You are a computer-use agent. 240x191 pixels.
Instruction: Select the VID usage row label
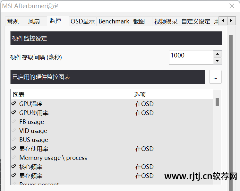coord(33,131)
